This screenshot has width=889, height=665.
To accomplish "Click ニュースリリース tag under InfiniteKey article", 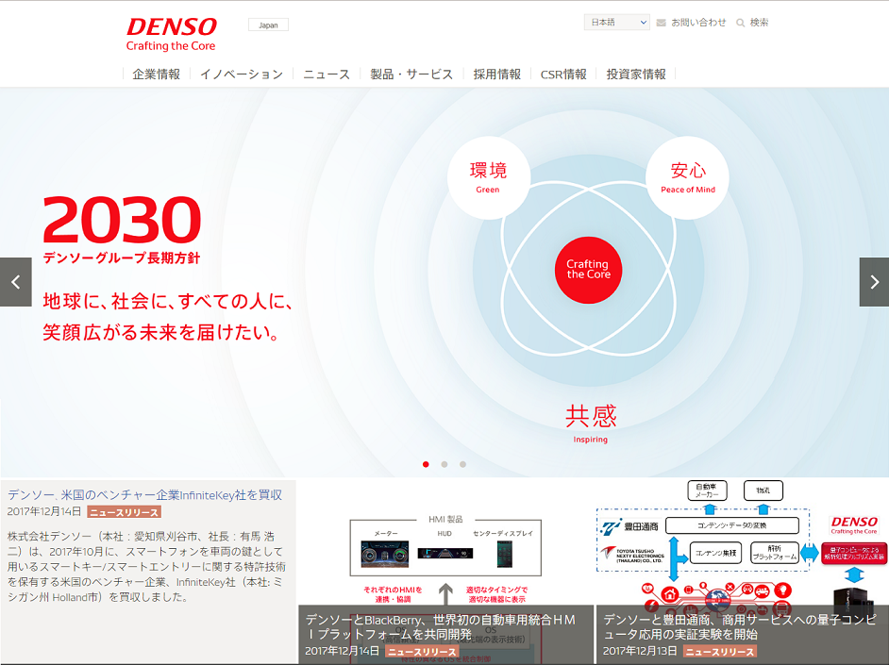I will 125,512.
